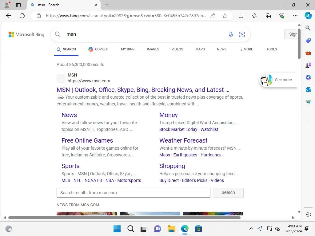
Task: Switch to MY BING tab
Action: pos(128,49)
